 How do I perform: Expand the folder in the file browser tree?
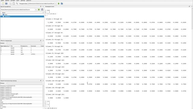pyautogui.click(x=1, y=15)
